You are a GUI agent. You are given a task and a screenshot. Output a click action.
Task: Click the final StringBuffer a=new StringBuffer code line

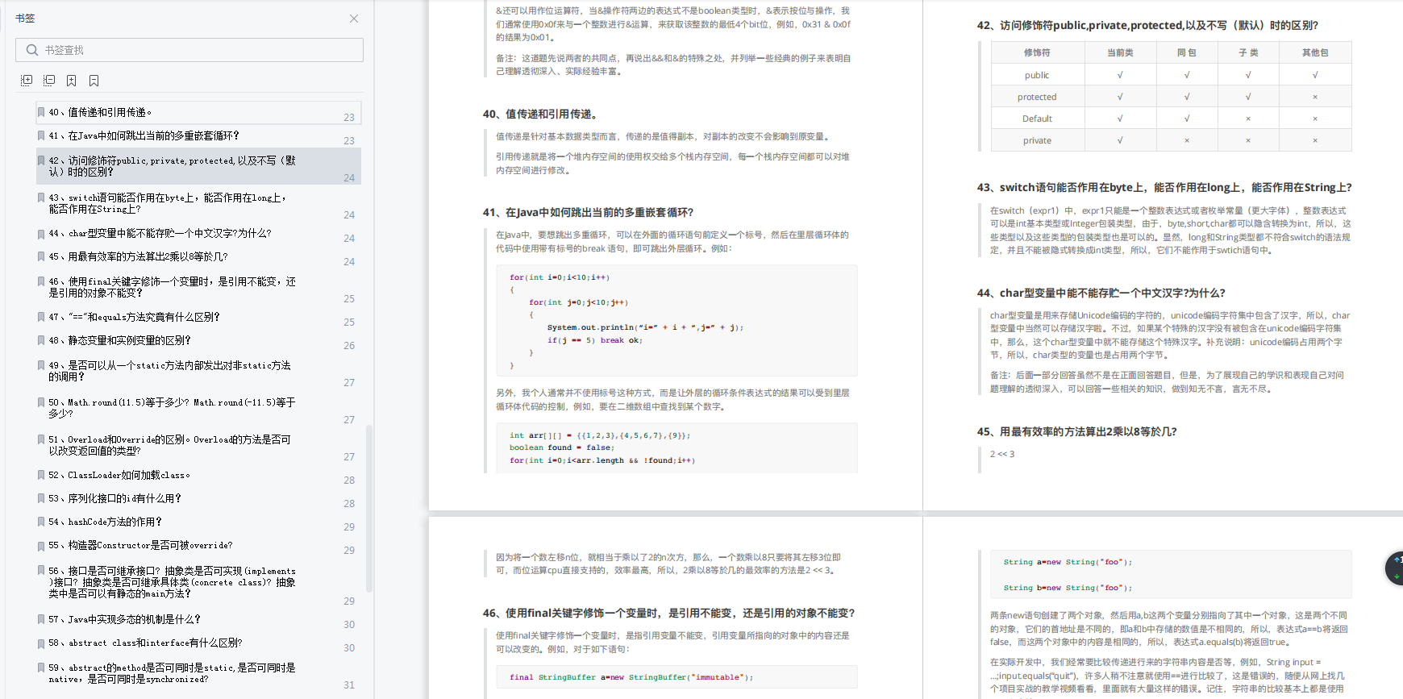pos(631,677)
